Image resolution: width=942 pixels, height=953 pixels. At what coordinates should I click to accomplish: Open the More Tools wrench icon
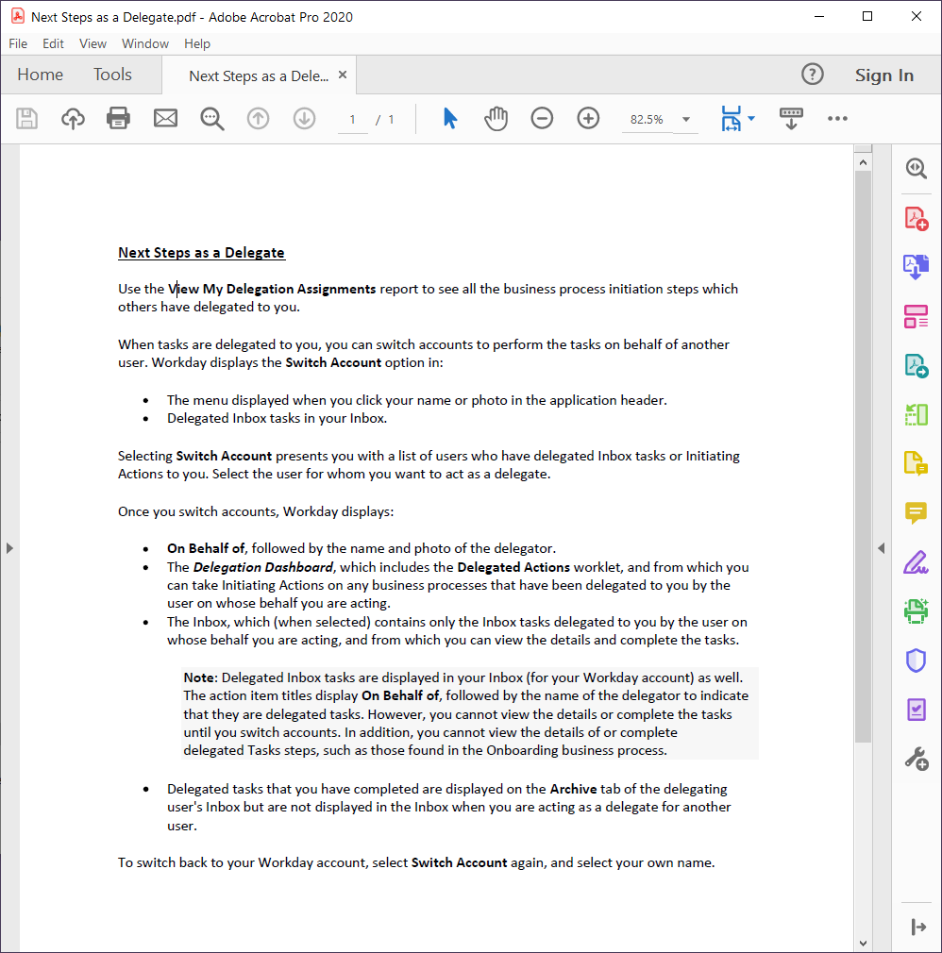[x=916, y=759]
